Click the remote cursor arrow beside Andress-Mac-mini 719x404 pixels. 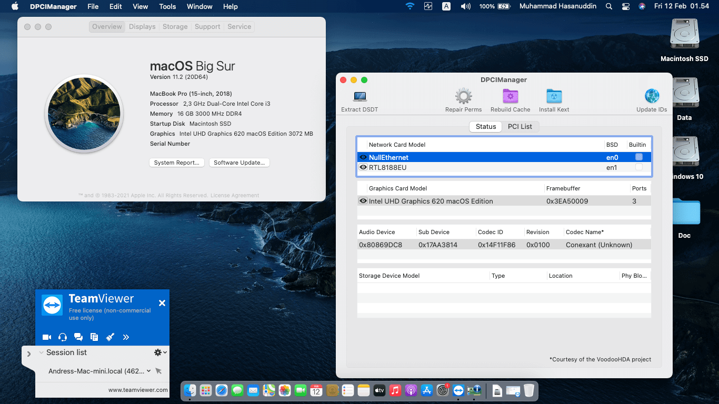coord(158,371)
